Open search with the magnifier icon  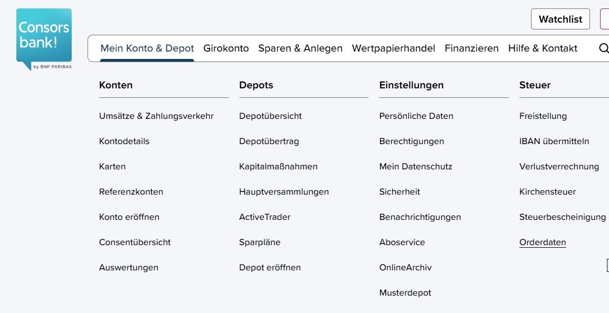coord(603,48)
